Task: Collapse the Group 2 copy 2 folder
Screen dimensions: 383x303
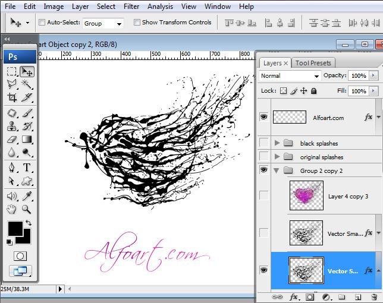Action: tap(277, 171)
